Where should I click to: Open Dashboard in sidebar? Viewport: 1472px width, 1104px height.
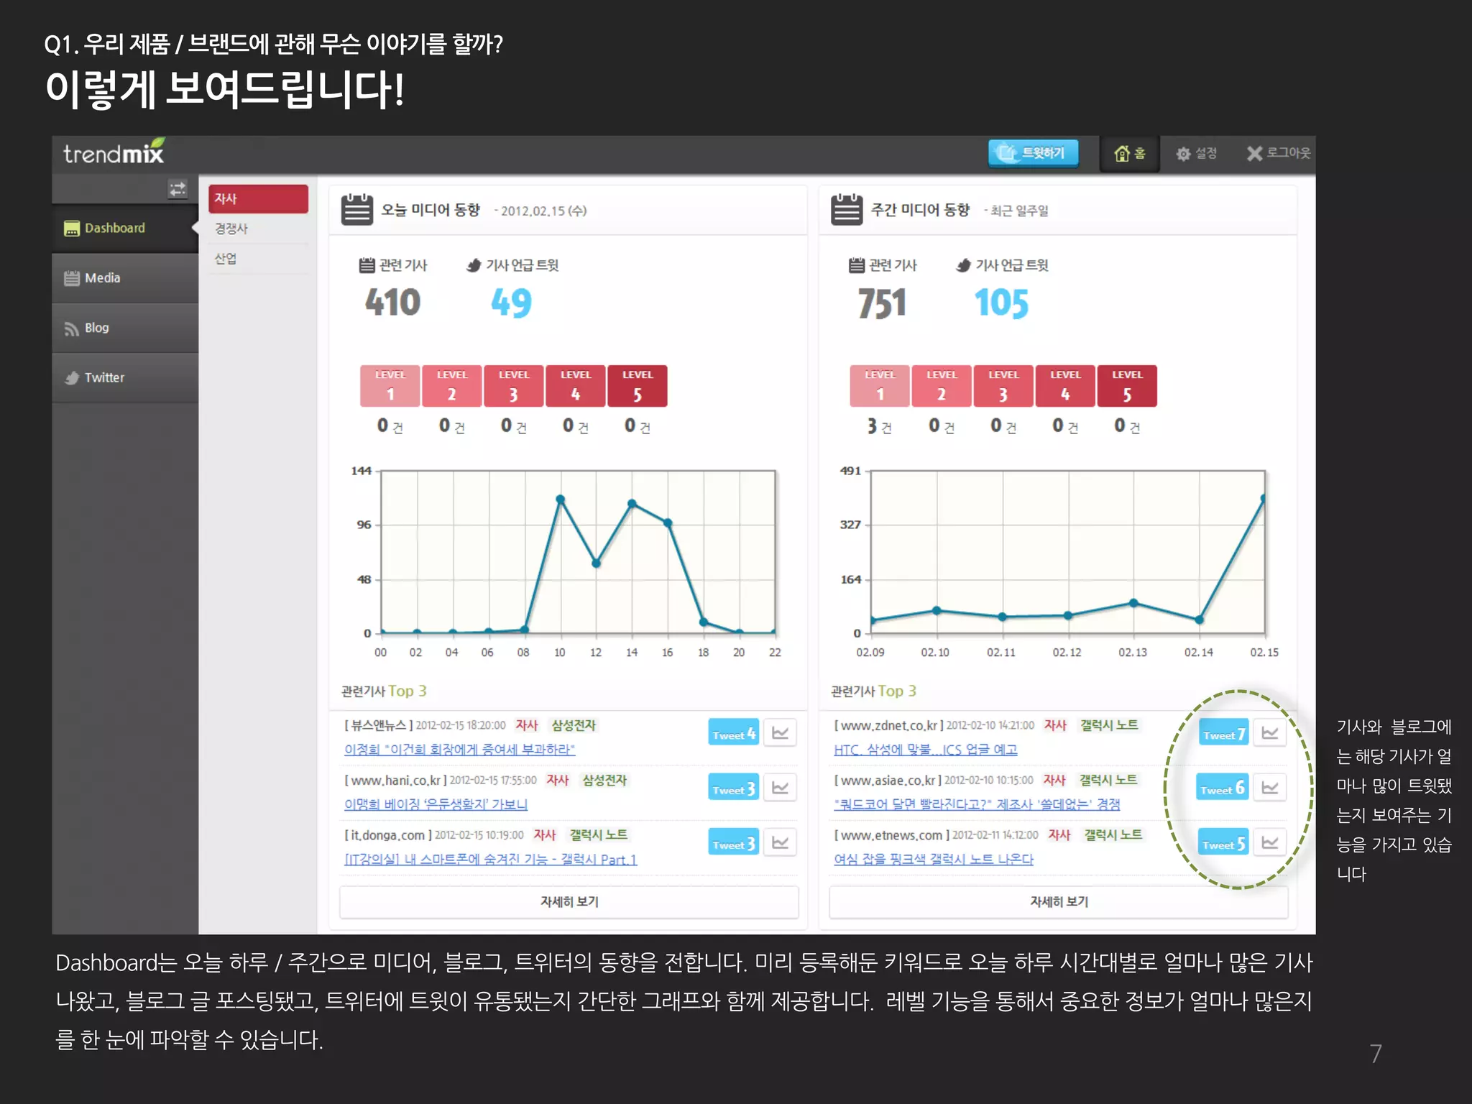[124, 228]
